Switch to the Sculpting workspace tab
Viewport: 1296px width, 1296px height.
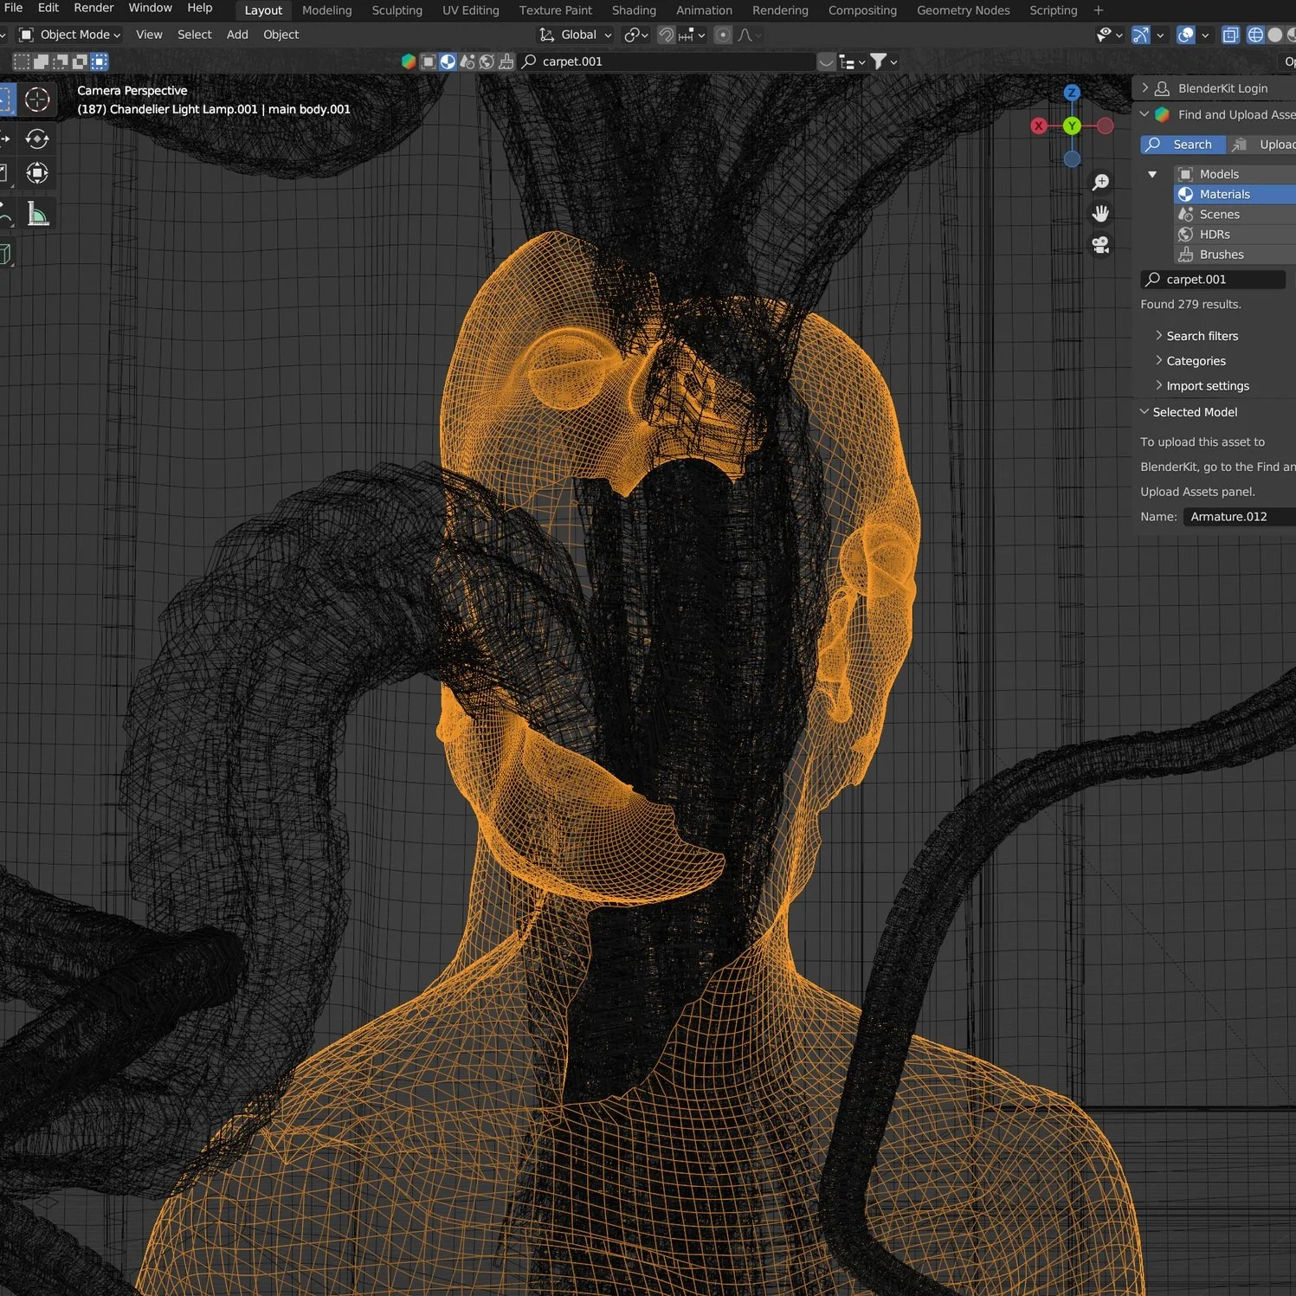pos(397,10)
